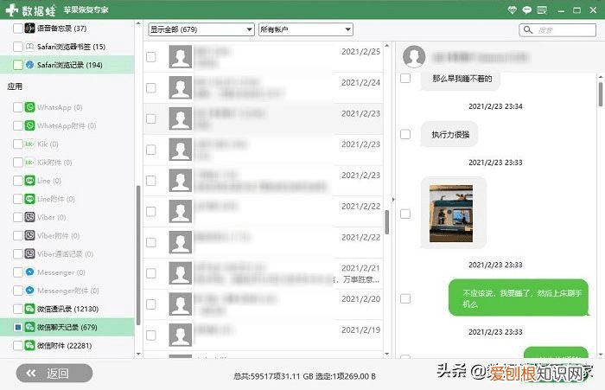This screenshot has width=605, height=390.
Task: Open the 所有帐户 account dropdown
Action: [306, 29]
